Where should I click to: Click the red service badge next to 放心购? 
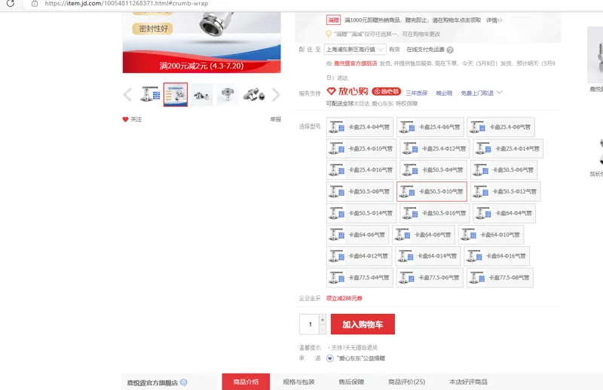pyautogui.click(x=387, y=91)
